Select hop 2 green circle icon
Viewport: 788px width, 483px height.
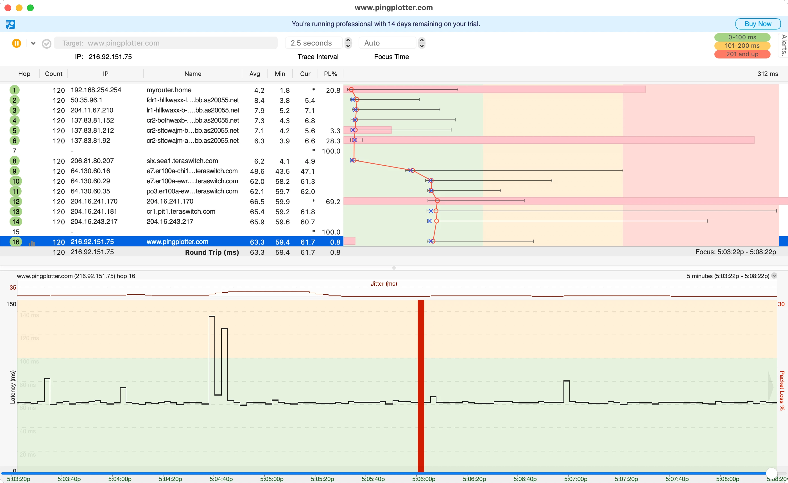click(14, 100)
